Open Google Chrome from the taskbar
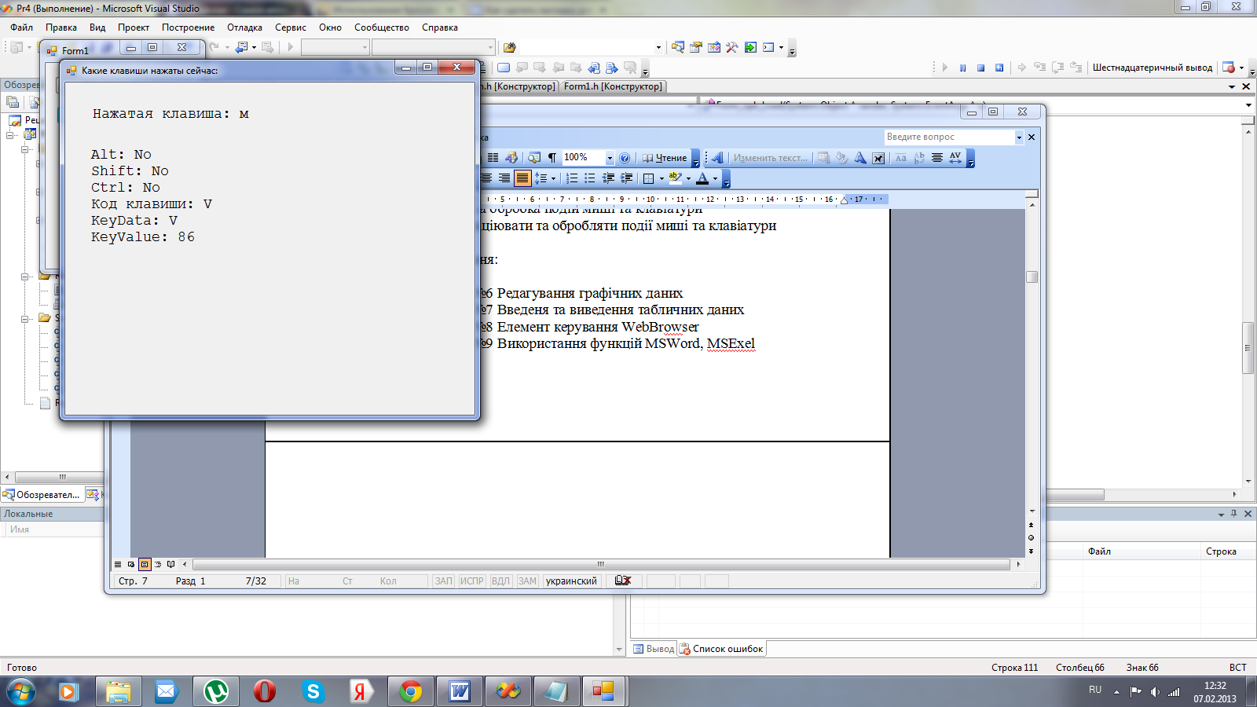The image size is (1257, 707). coord(410,691)
